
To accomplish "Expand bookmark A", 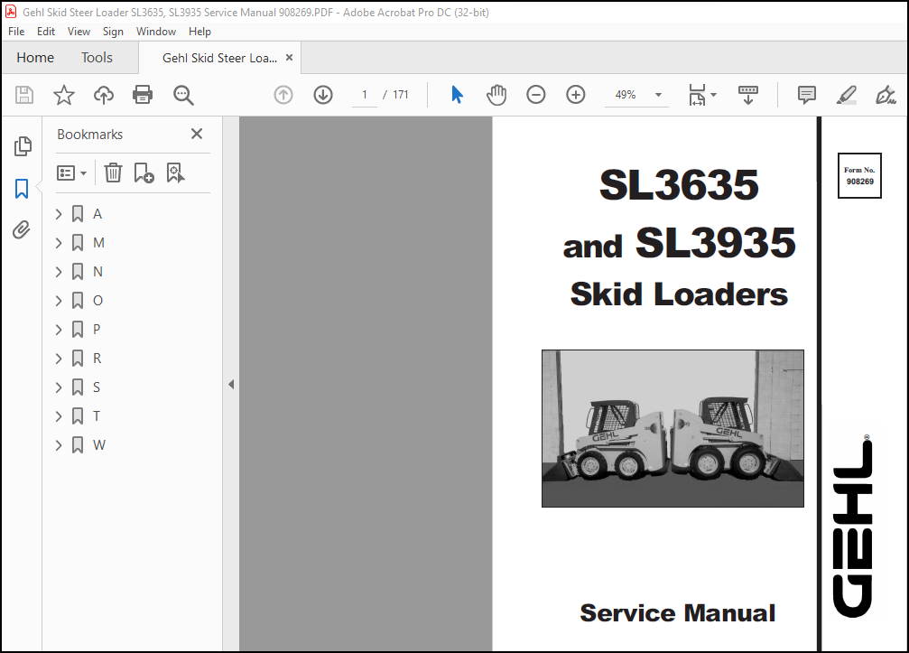I will coord(59,214).
